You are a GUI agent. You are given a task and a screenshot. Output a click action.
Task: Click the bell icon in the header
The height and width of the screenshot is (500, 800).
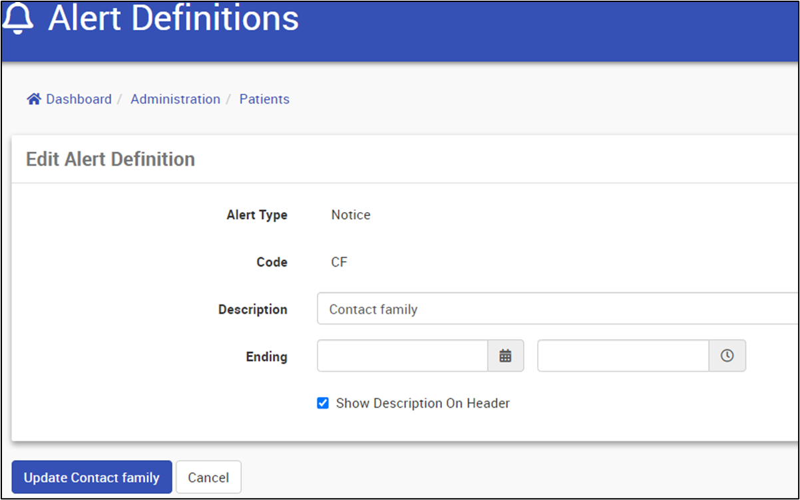[19, 19]
